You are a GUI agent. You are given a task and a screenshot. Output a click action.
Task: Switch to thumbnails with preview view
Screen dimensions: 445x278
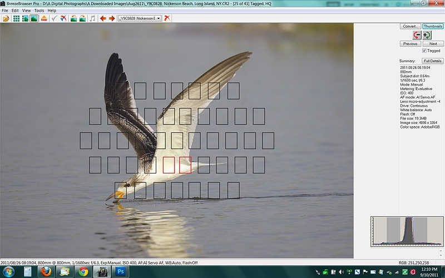25,18
